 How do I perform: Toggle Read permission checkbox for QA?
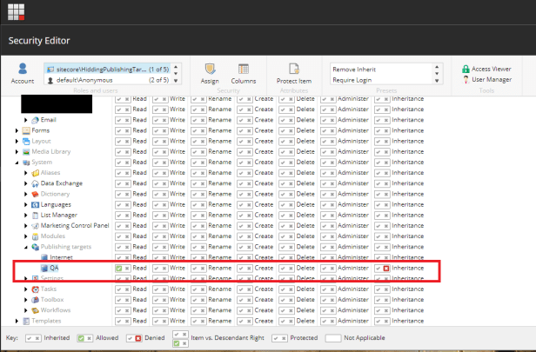point(119,269)
